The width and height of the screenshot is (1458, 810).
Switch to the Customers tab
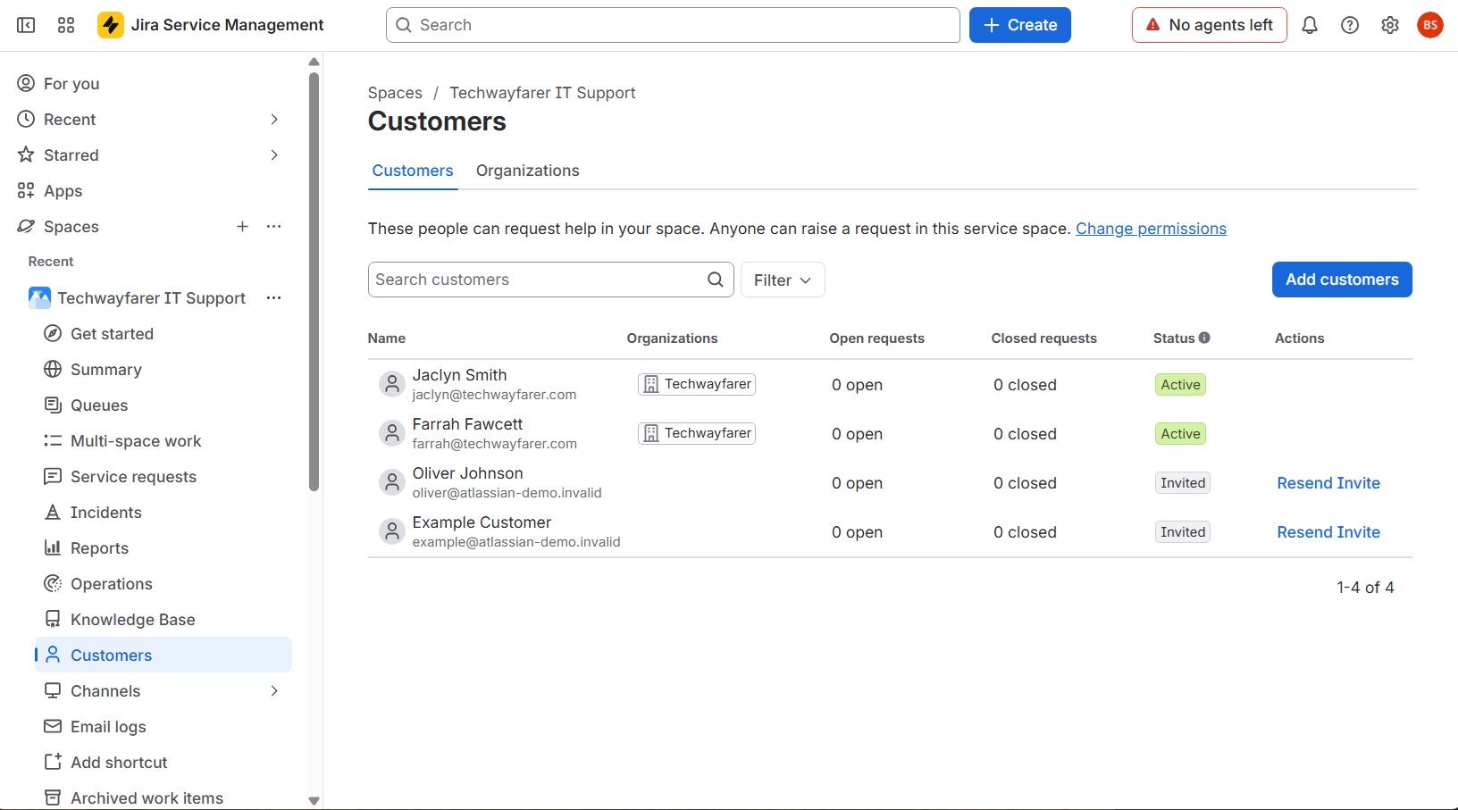[413, 171]
